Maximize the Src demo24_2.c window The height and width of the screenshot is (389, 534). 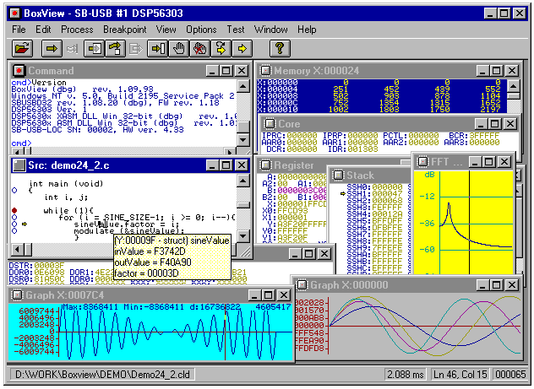tap(226, 165)
